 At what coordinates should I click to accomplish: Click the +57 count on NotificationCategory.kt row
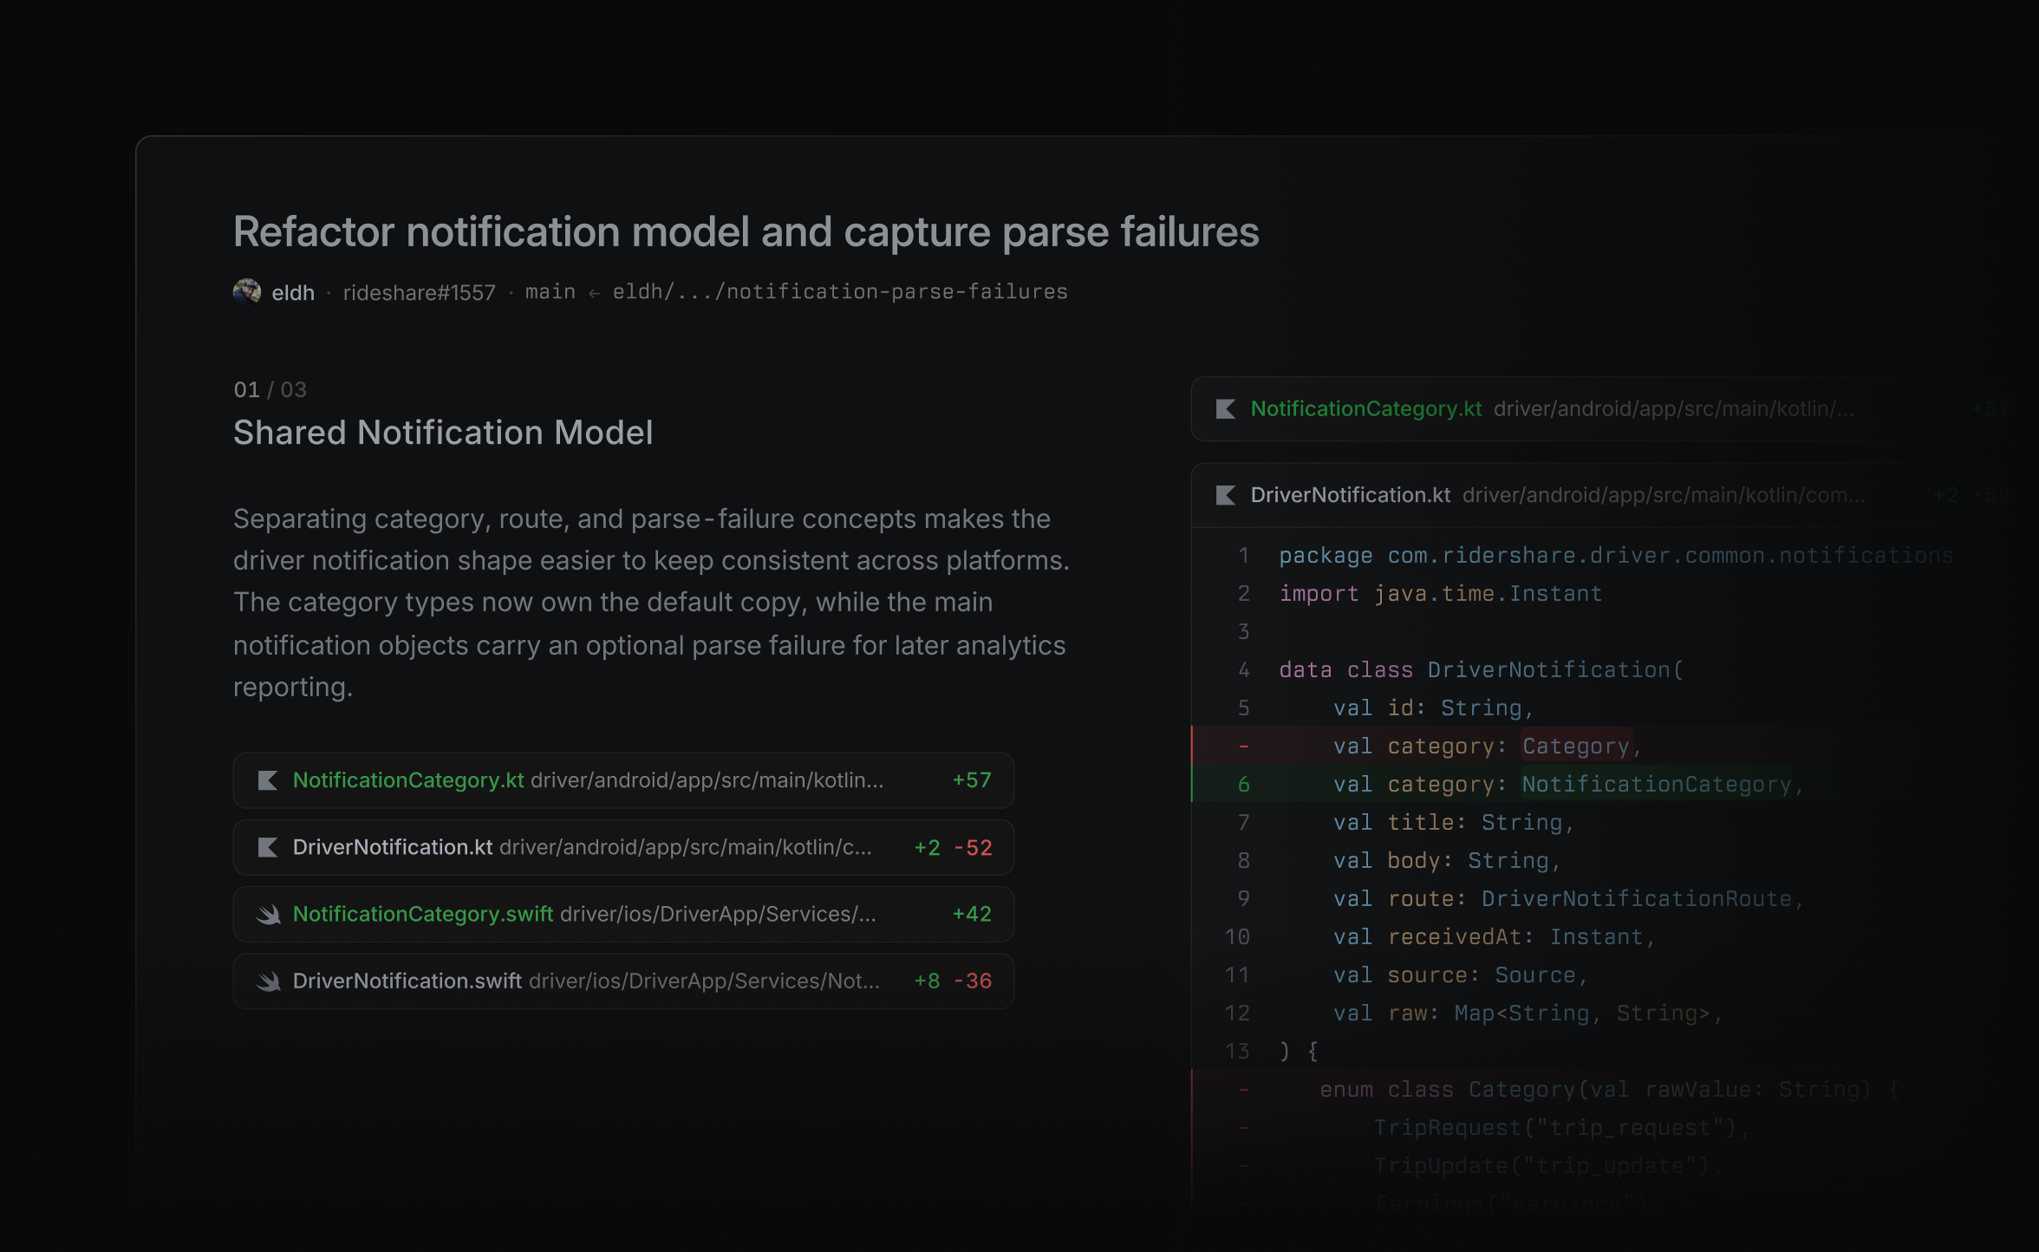pos(972,780)
